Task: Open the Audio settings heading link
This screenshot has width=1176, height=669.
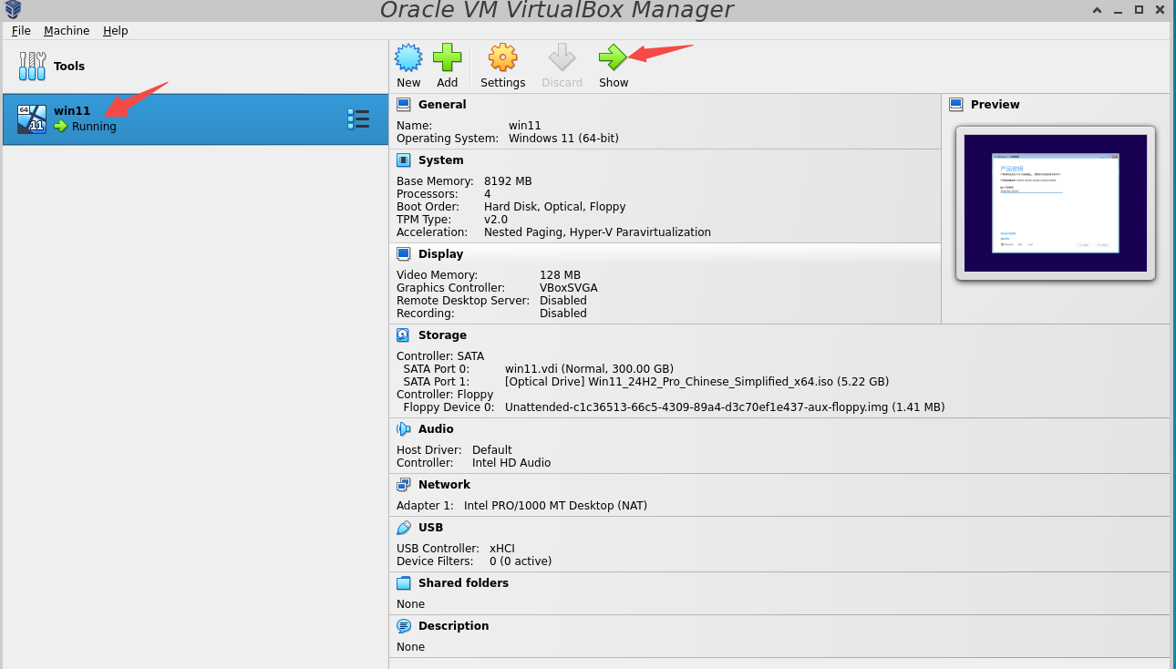Action: 436,429
